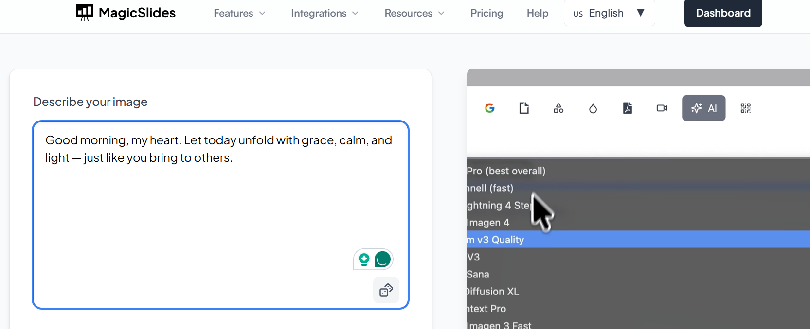
Task: Click the video camera icon
Action: (x=662, y=108)
